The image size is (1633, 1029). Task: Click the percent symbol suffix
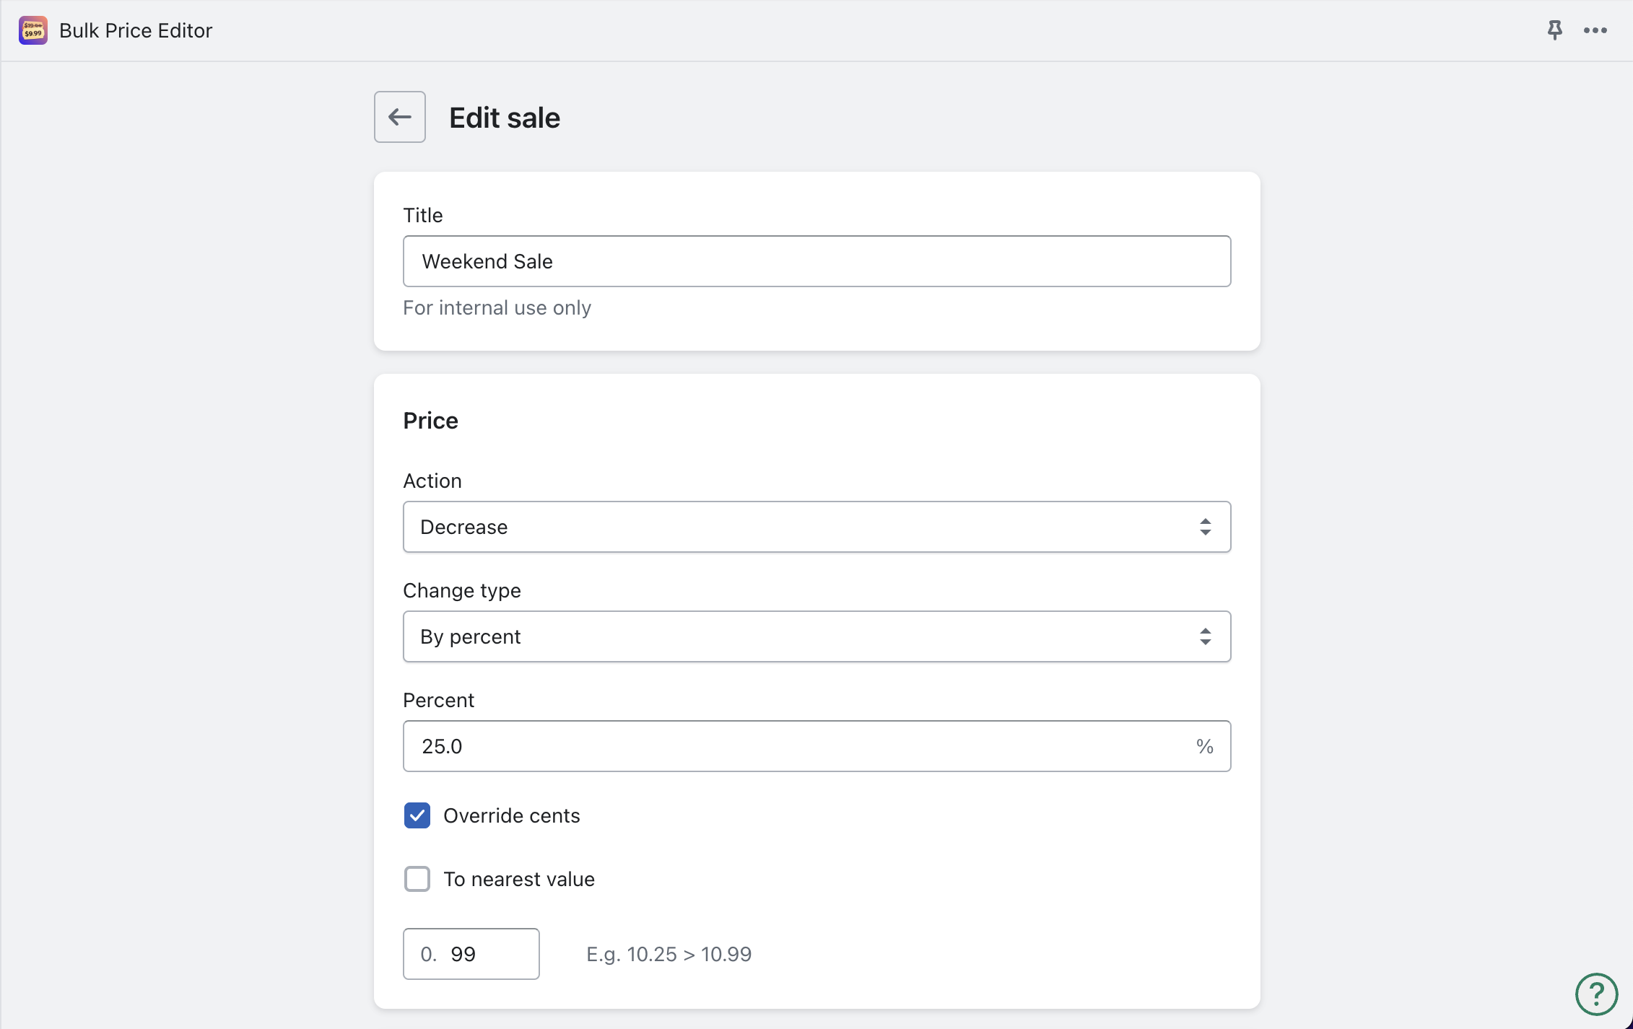point(1204,746)
